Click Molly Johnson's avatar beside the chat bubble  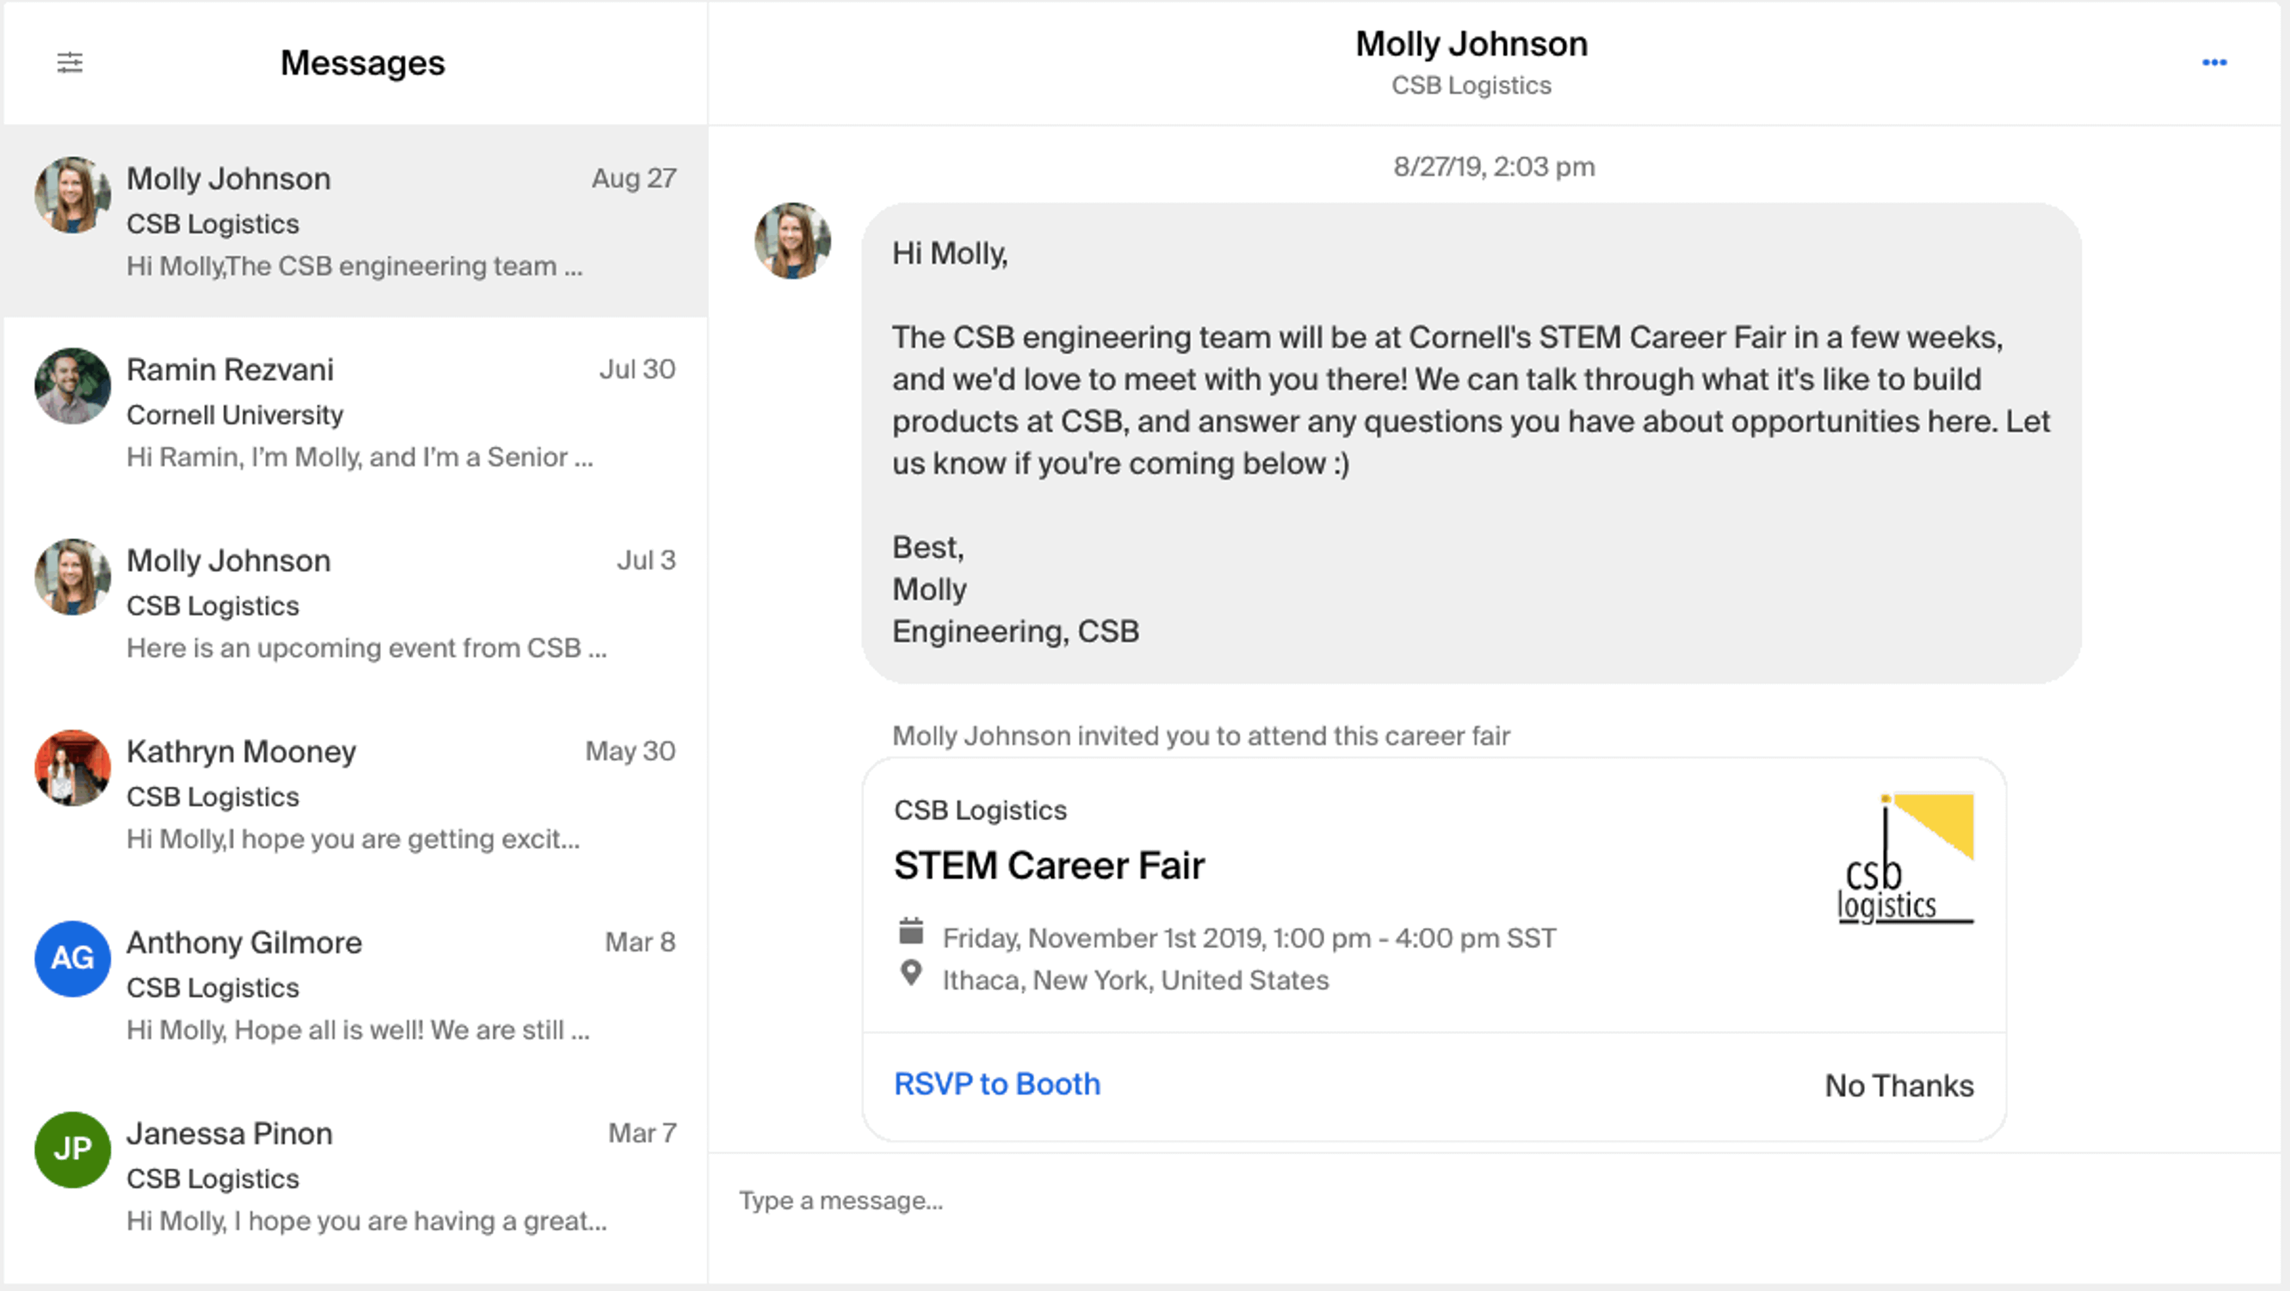792,240
